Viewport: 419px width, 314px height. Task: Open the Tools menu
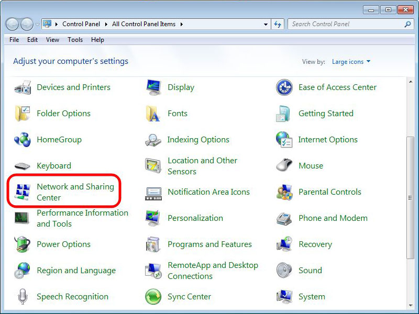75,40
